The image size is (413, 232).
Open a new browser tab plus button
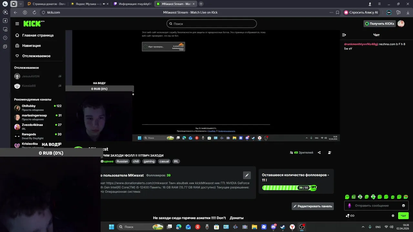click(201, 4)
